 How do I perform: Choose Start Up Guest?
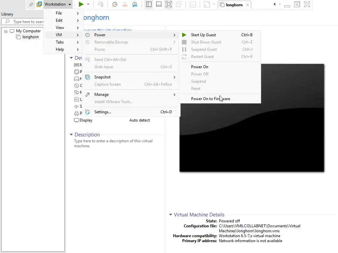(220, 35)
